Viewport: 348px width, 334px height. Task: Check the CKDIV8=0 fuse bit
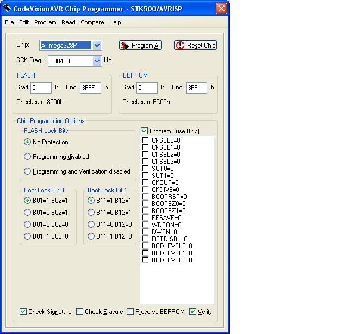point(145,189)
